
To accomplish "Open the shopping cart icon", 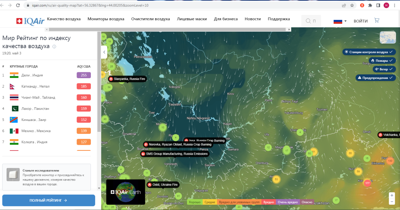I will coord(376,20).
